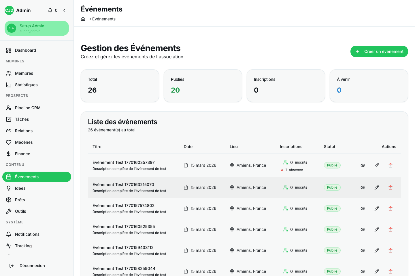Click title 'Événement Test 1770159433112'
The width and height of the screenshot is (415, 276).
point(123,248)
